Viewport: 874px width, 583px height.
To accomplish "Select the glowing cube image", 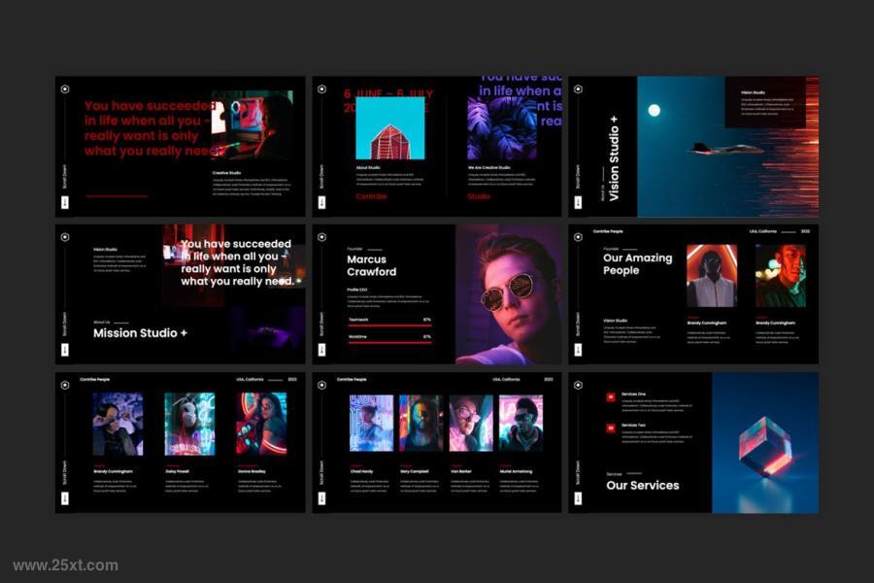I will pos(765,442).
